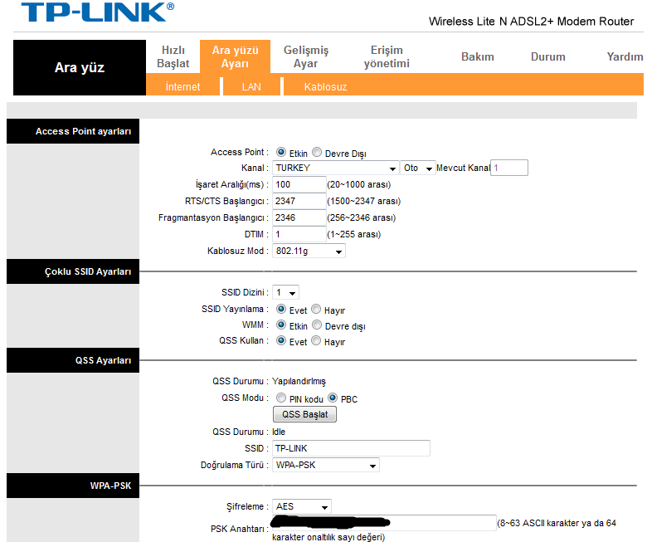Click the WPA-PSK section heading
This screenshot has height=542, width=647.
pyautogui.click(x=73, y=486)
